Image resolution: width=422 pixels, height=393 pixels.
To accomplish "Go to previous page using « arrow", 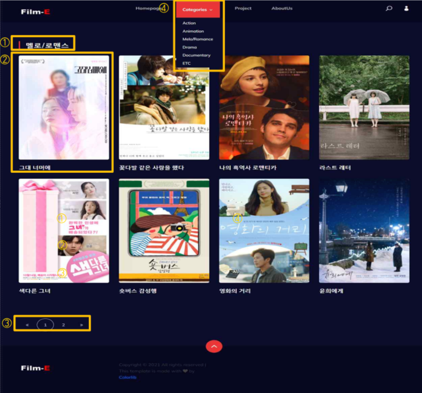I will click(x=27, y=325).
